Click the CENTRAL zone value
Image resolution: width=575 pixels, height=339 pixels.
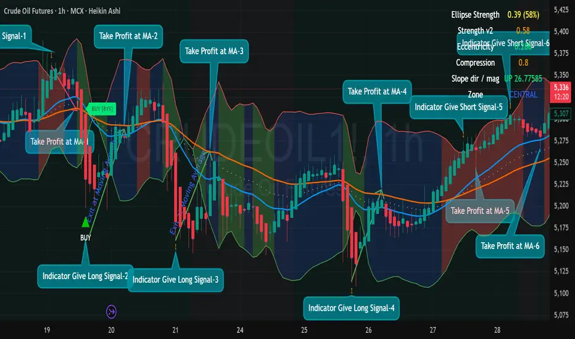pyautogui.click(x=523, y=94)
